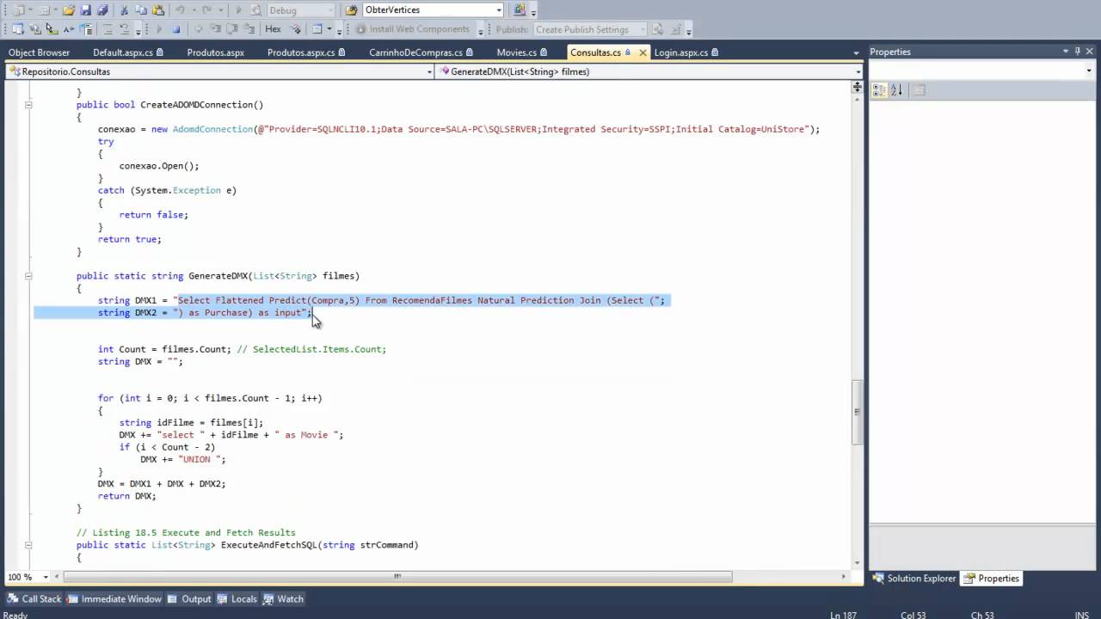Click the Install Web Components icon

click(362, 29)
